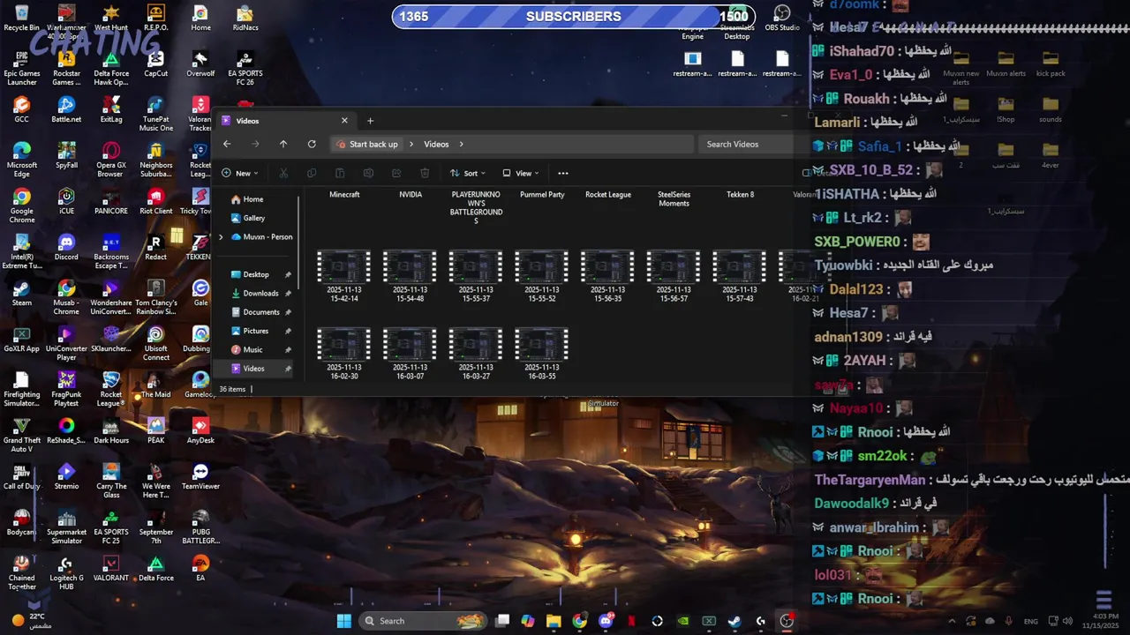Click the subscribers goal progress bar
The height and width of the screenshot is (635, 1130).
pos(574,16)
